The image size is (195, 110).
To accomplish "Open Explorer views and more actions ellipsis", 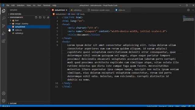I will coord(47,10).
